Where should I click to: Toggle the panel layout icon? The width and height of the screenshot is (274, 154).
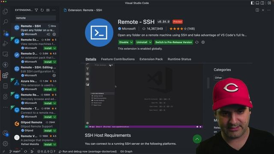pos(257,3)
